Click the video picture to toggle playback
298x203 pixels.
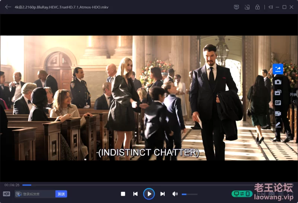pos(149,98)
